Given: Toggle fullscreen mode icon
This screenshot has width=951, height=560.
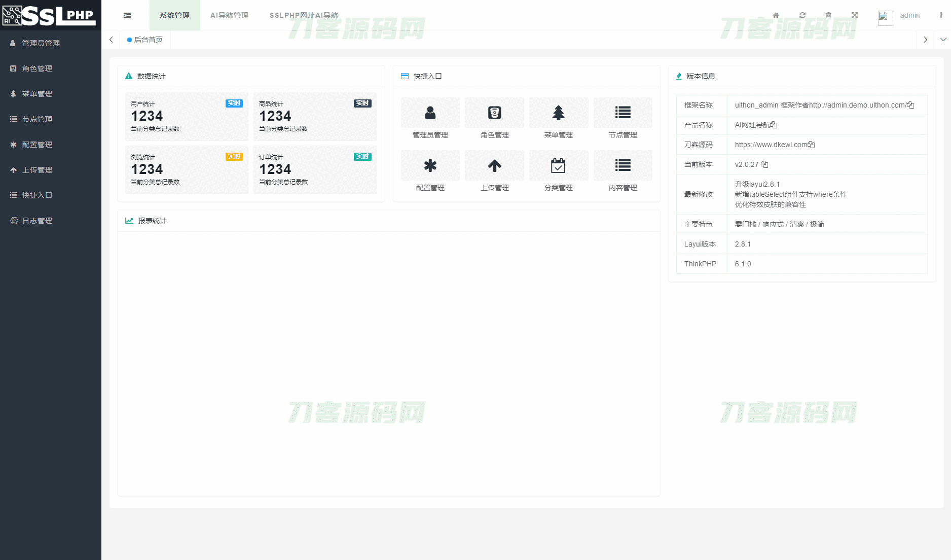Looking at the screenshot, I should coord(855,16).
